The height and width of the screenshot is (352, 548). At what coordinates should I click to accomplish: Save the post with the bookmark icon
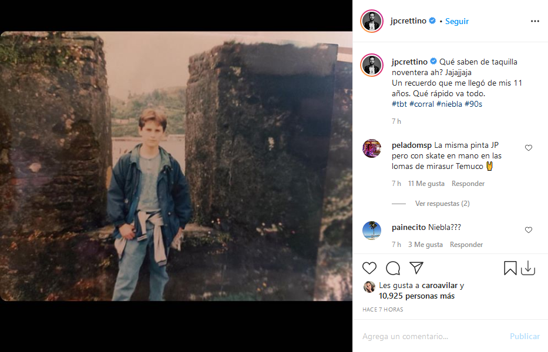pos(510,268)
